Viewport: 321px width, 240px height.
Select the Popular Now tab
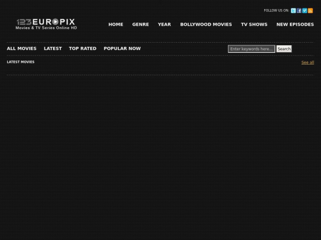click(x=122, y=49)
